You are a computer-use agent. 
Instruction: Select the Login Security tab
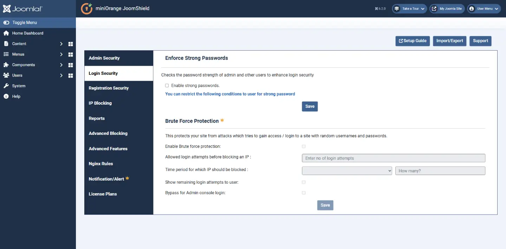(119, 73)
